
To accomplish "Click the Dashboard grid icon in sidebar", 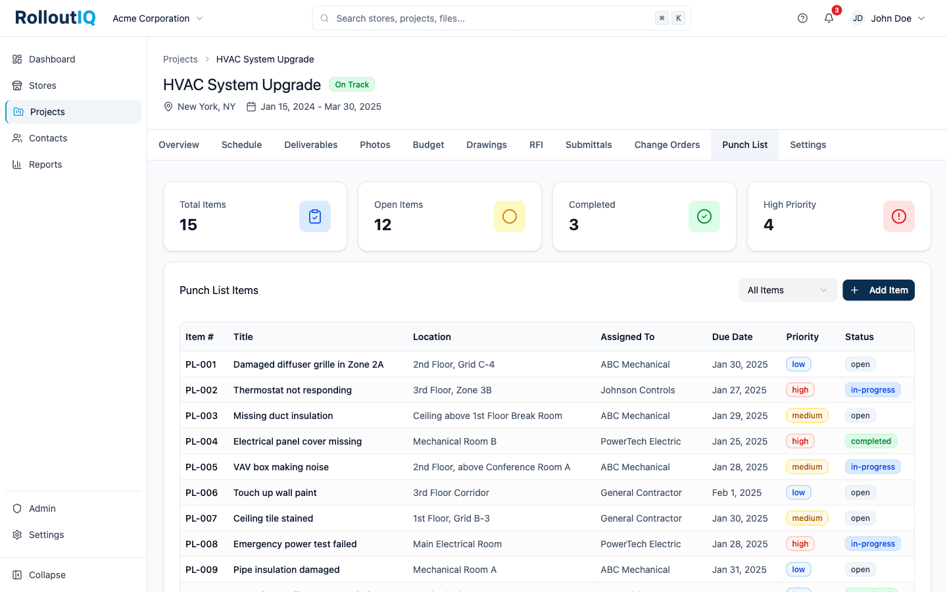I will coord(17,59).
